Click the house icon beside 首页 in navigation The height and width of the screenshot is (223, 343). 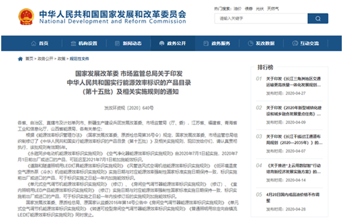coord(34,44)
